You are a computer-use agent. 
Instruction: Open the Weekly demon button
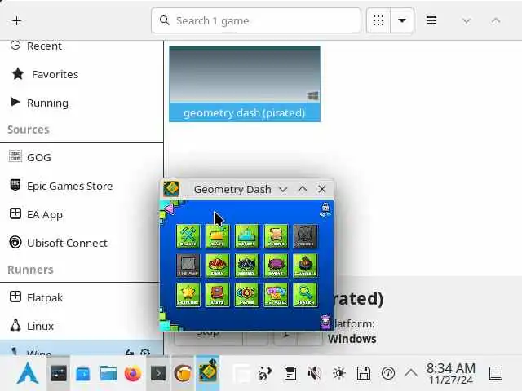pyautogui.click(x=246, y=265)
